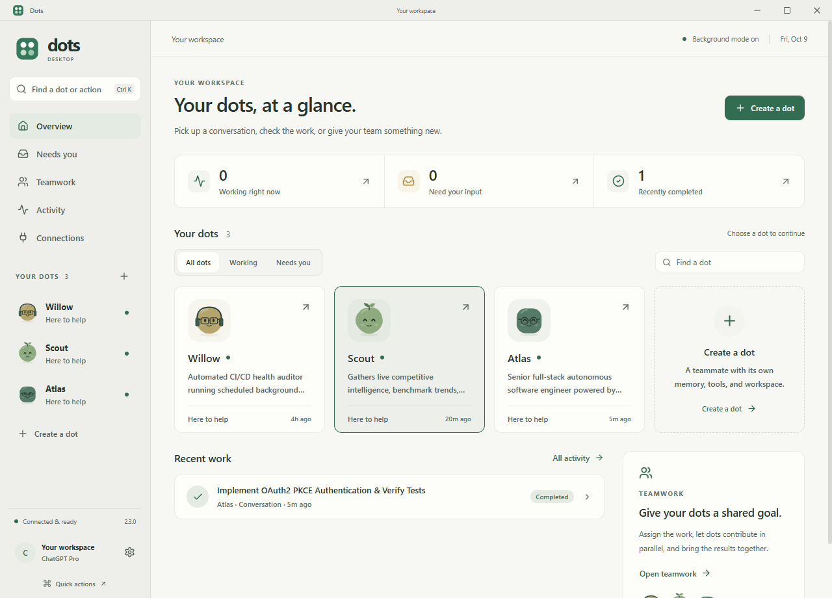832x598 pixels.
Task: Click Connected & ready status text
Action: tap(49, 521)
